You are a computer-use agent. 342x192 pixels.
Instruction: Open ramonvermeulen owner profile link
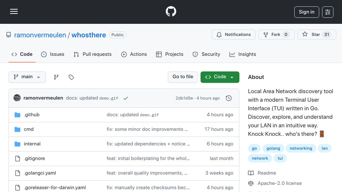pos(40,35)
